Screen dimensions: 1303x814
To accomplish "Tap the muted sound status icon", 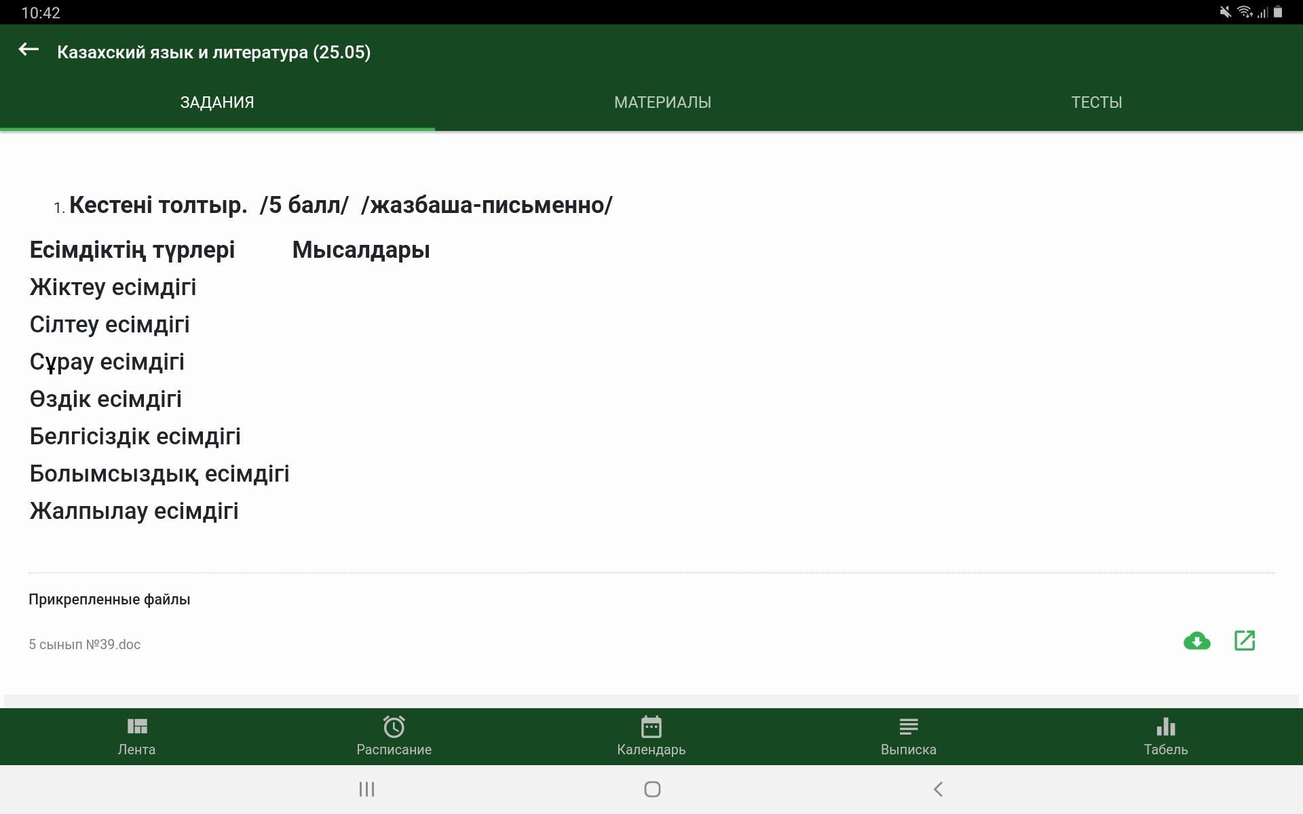I will point(1225,12).
